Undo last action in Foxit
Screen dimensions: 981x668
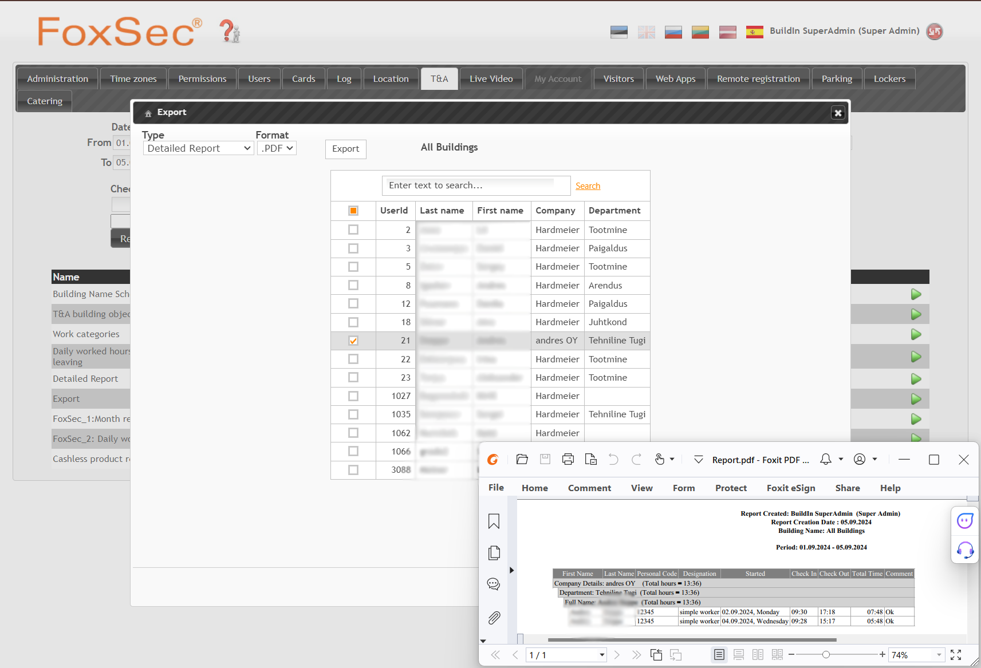pos(613,459)
